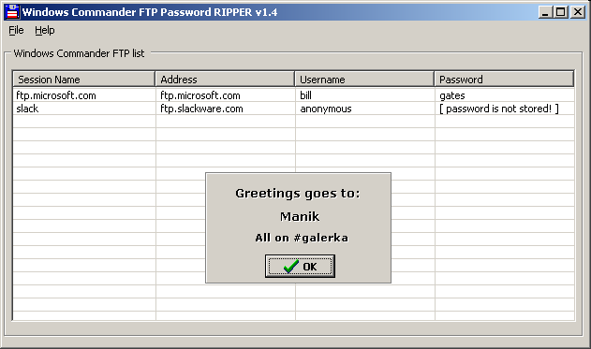Screen dimensions: 591x349
Task: Confirm the greetings dialog with OK
Action: coord(300,266)
